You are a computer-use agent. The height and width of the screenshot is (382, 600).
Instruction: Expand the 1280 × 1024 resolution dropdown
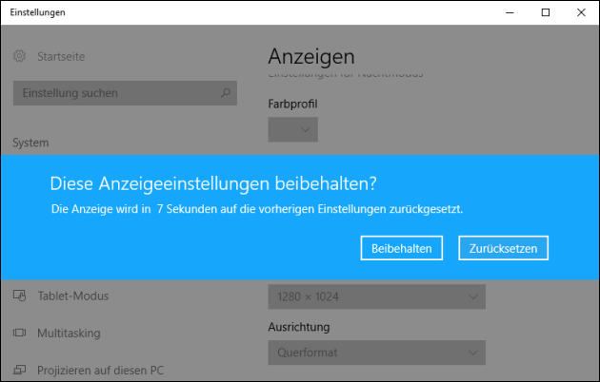[377, 296]
